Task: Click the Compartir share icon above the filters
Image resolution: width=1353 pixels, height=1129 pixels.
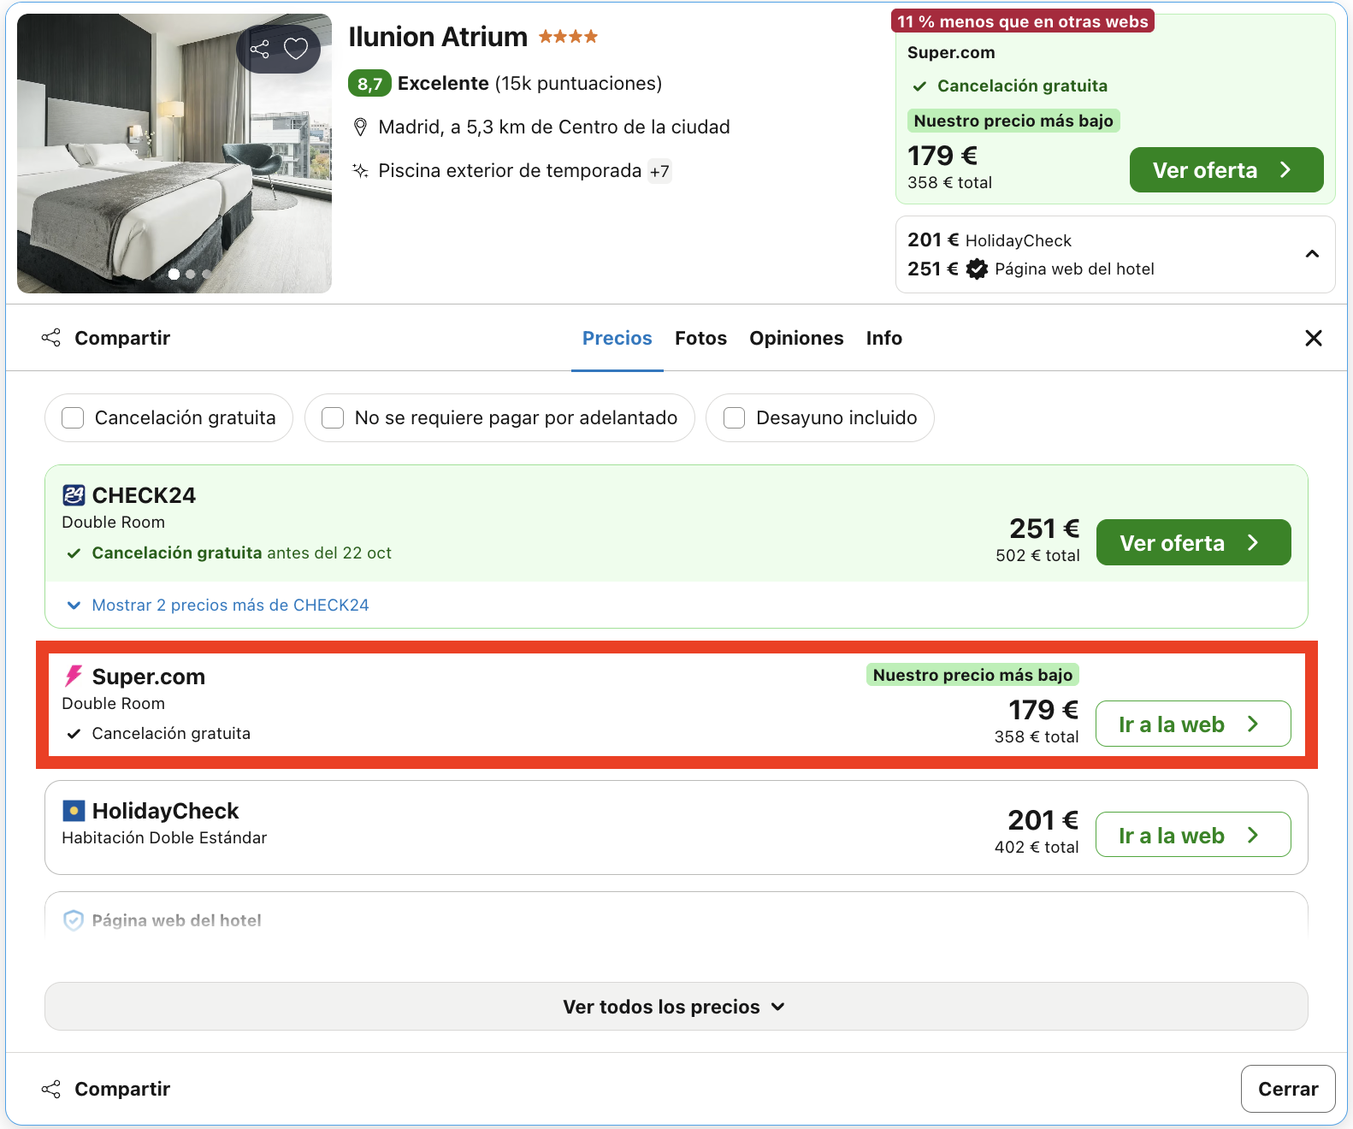Action: [51, 338]
